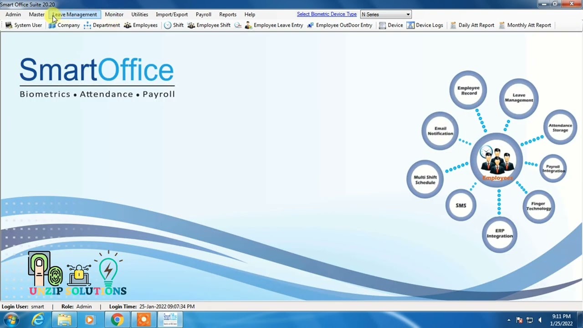Launch Internet Explorer from taskbar
This screenshot has width=583, height=328.
coord(38,320)
